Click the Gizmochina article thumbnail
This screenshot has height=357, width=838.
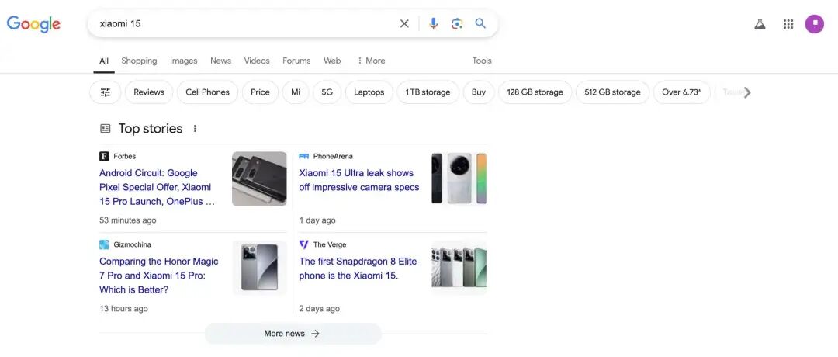pyautogui.click(x=259, y=267)
